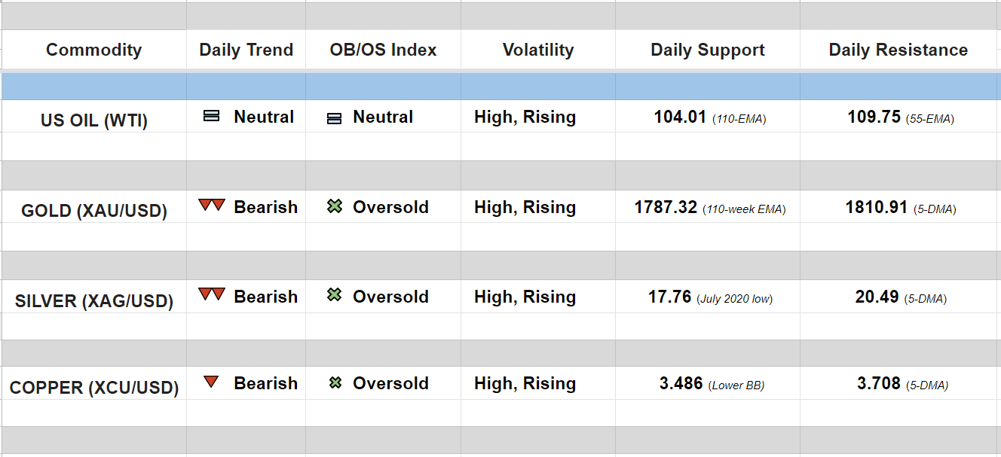
Task: Select the Volatility column header
Action: tap(538, 50)
